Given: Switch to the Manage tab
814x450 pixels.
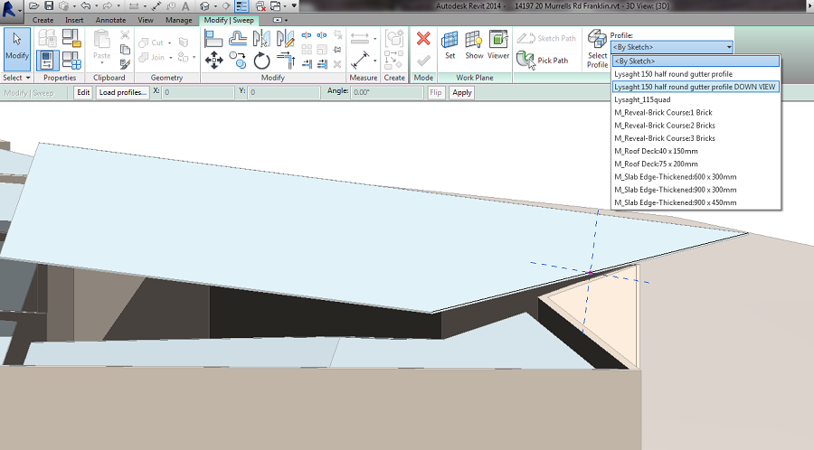Looking at the screenshot, I should [178, 20].
